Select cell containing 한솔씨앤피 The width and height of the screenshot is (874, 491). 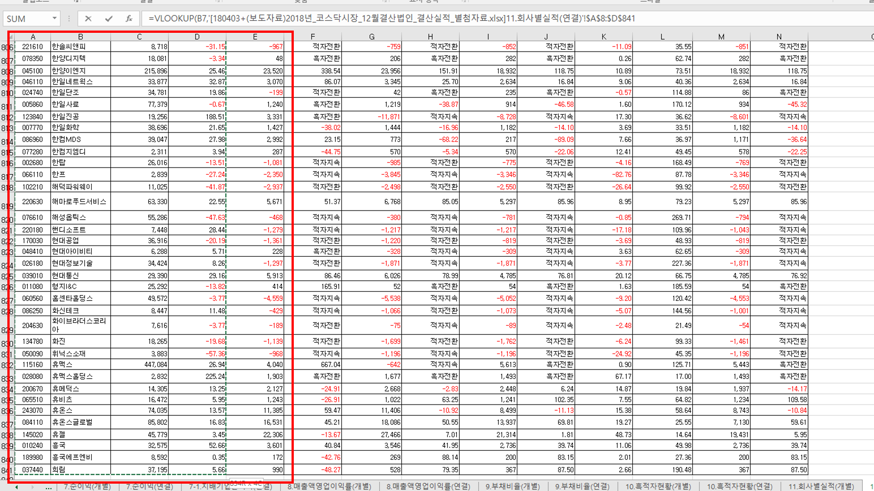click(x=80, y=46)
